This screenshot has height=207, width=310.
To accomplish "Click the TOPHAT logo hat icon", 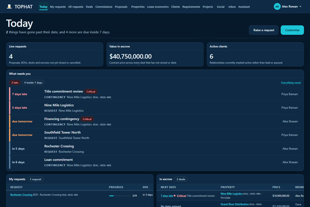I will click(9, 7).
